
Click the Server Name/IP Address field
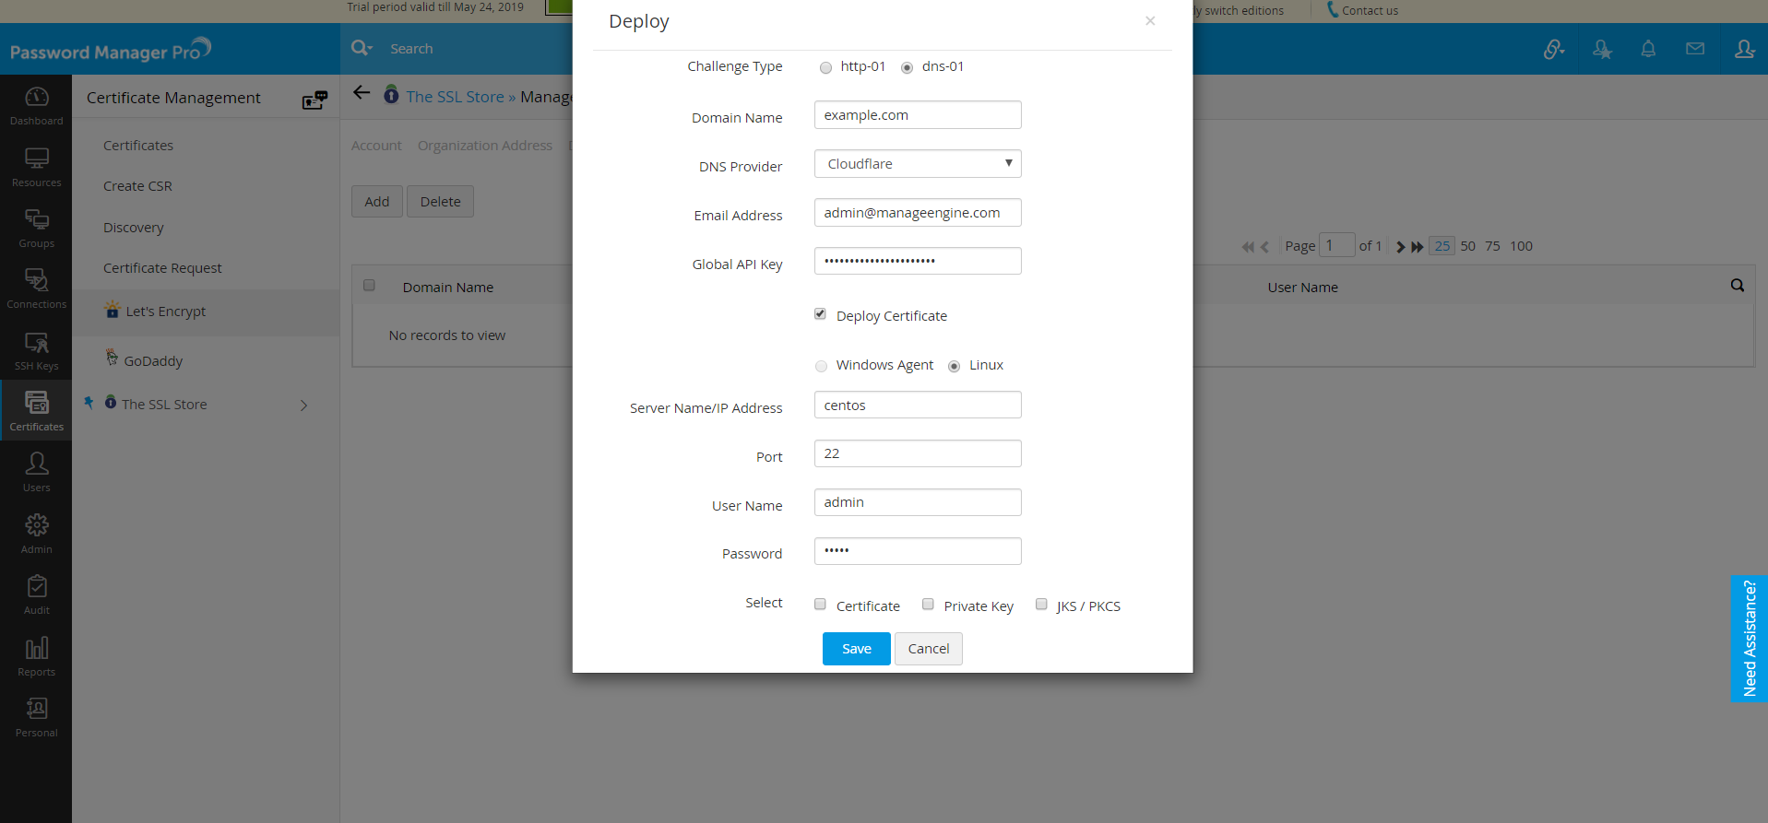[x=918, y=406]
